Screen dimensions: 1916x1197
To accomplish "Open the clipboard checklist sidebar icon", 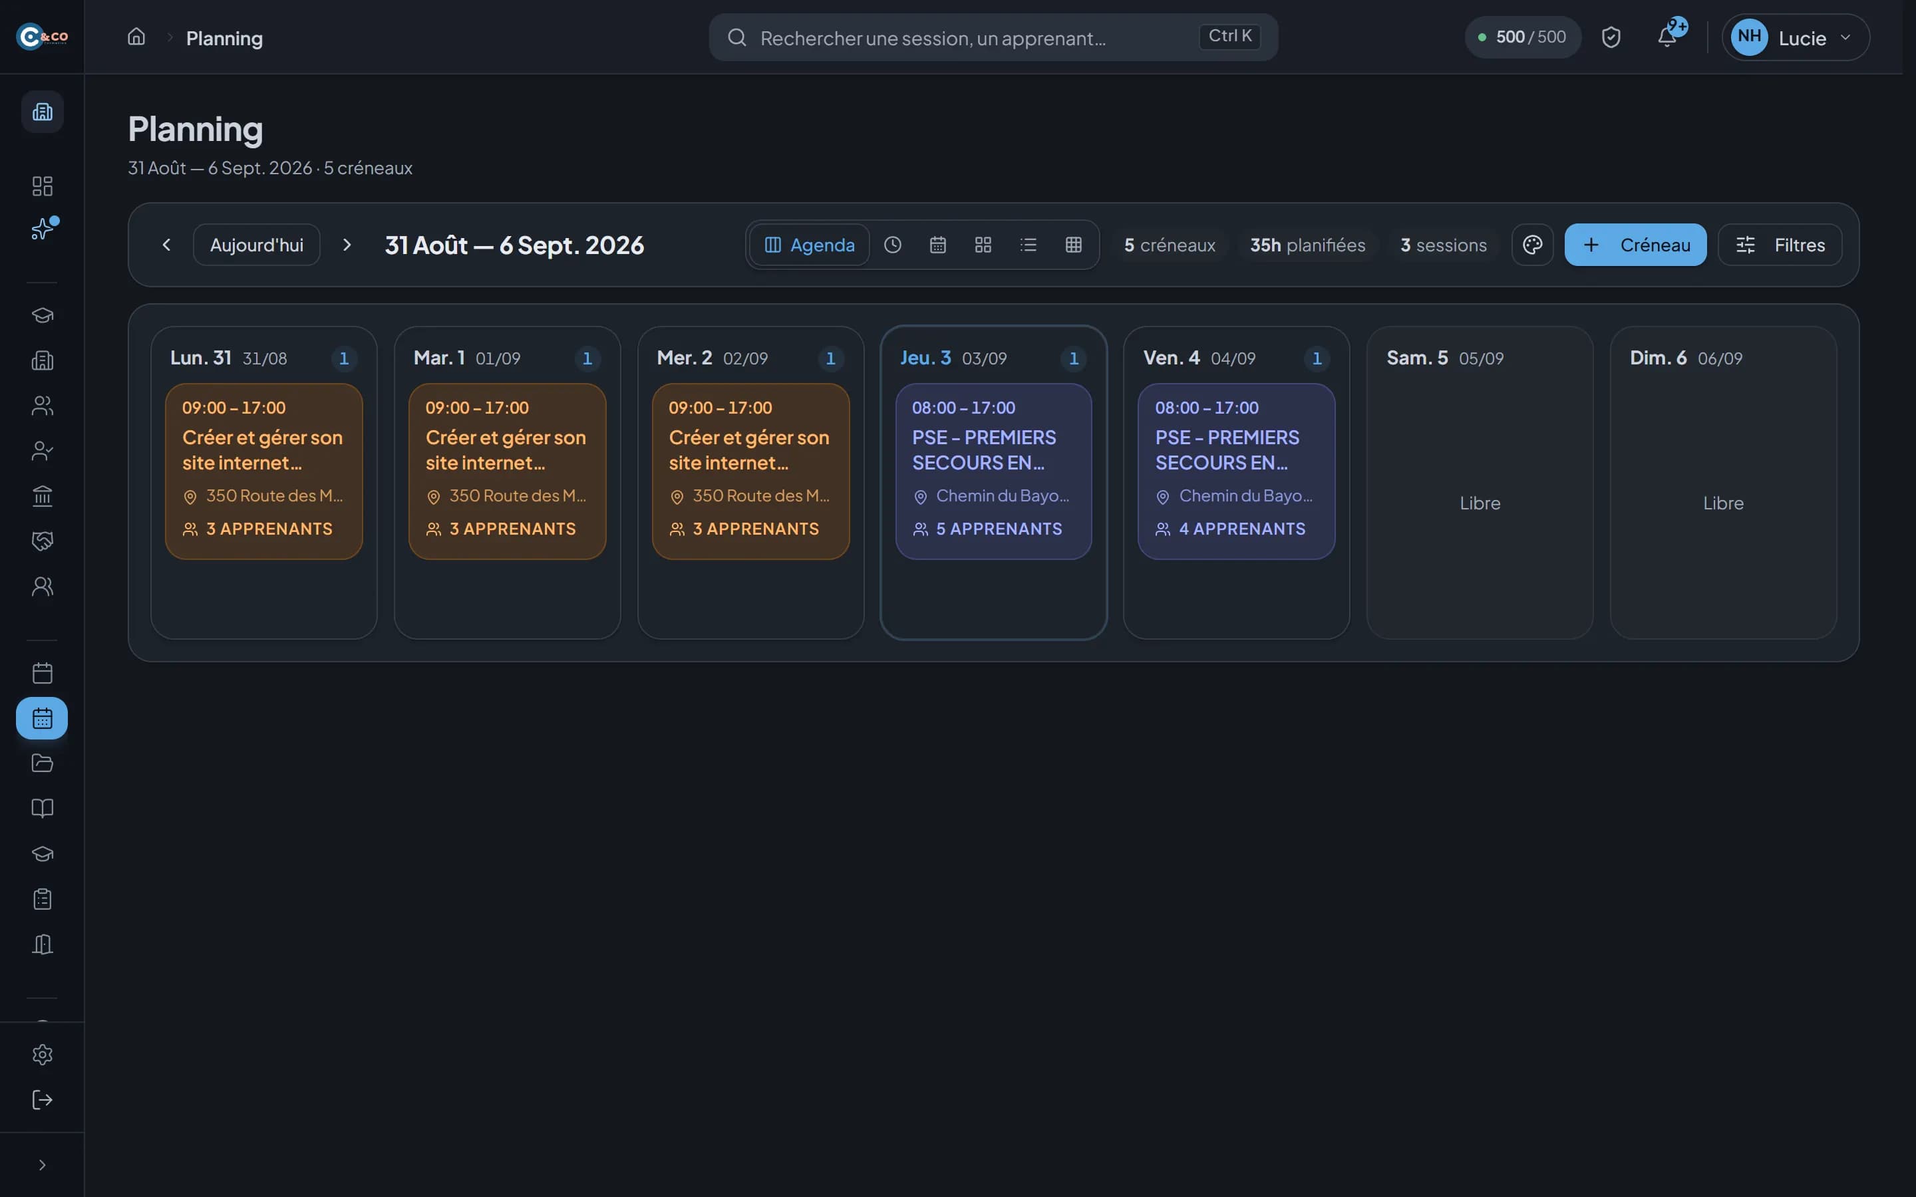I will (x=42, y=899).
